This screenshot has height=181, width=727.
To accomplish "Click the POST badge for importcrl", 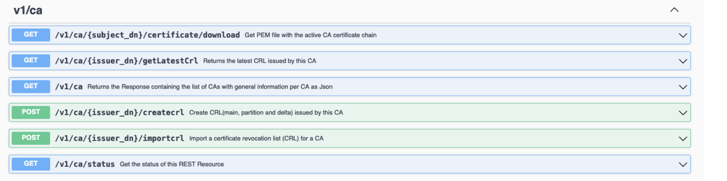I will (x=31, y=138).
